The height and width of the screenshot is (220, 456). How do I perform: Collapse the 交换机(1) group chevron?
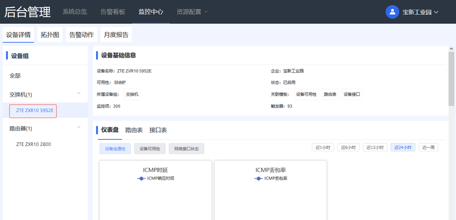[x=79, y=94]
